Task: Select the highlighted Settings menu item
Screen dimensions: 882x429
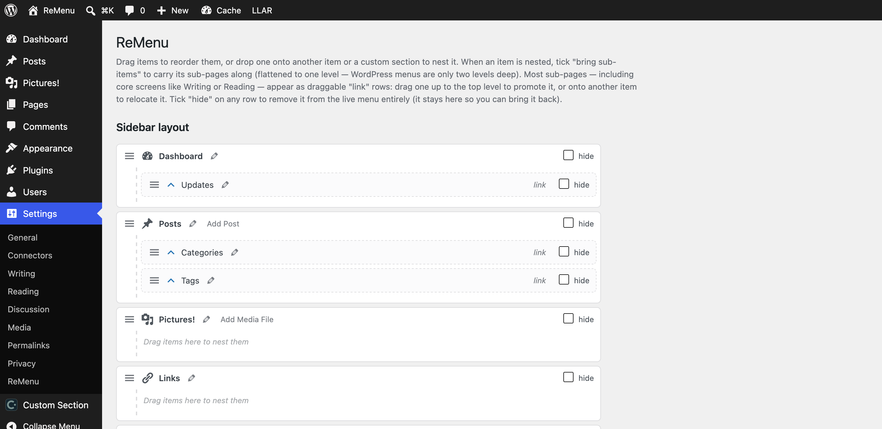Action: 51,214
